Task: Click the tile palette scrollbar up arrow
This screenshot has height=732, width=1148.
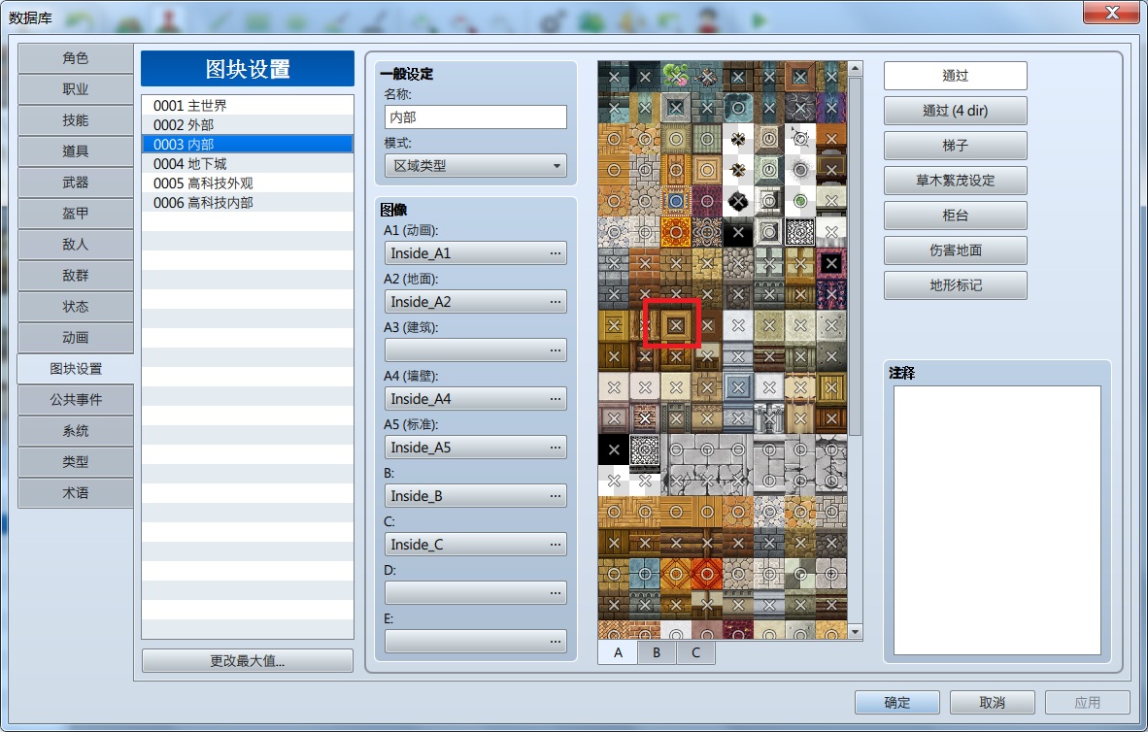Action: [855, 69]
